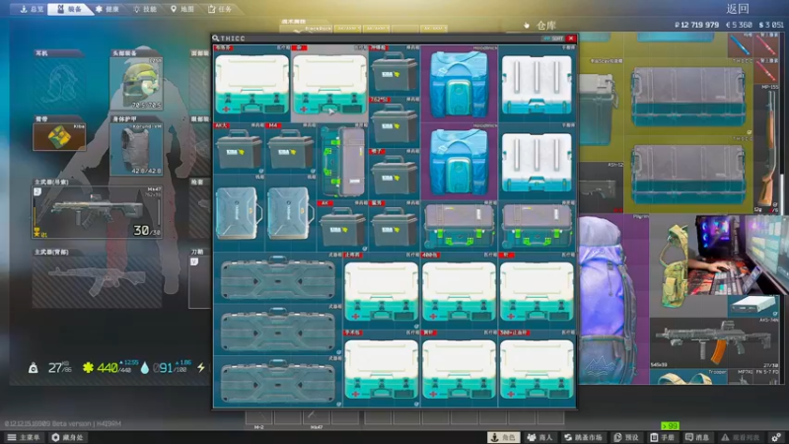Select ammo case tagged M4
The width and height of the screenshot is (789, 444).
click(x=290, y=149)
